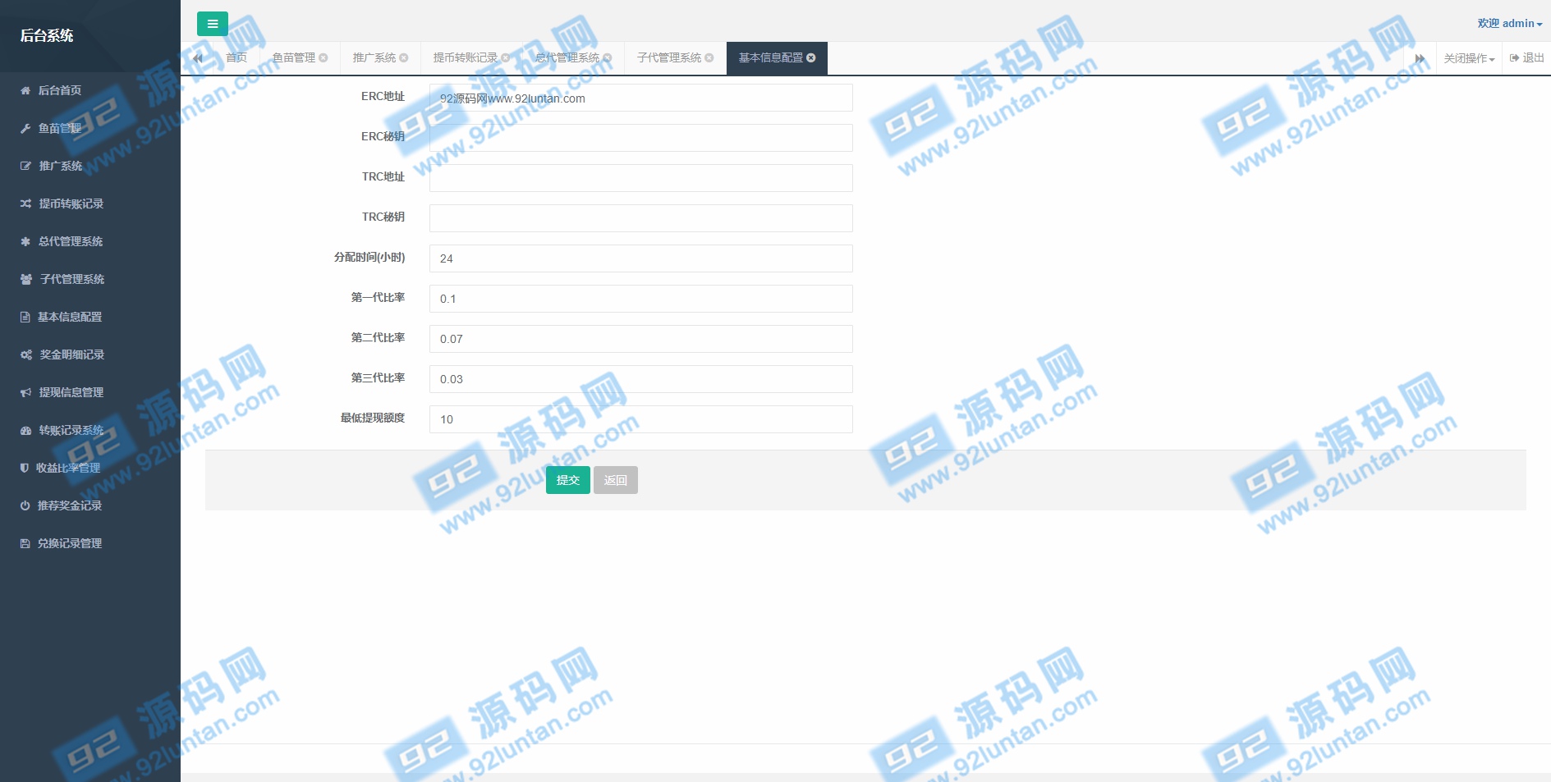Image resolution: width=1551 pixels, height=782 pixels.
Task: Click the document icon beside 基本信息配置
Action: (x=25, y=318)
